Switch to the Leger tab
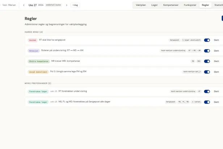 pyautogui.click(x=154, y=5)
